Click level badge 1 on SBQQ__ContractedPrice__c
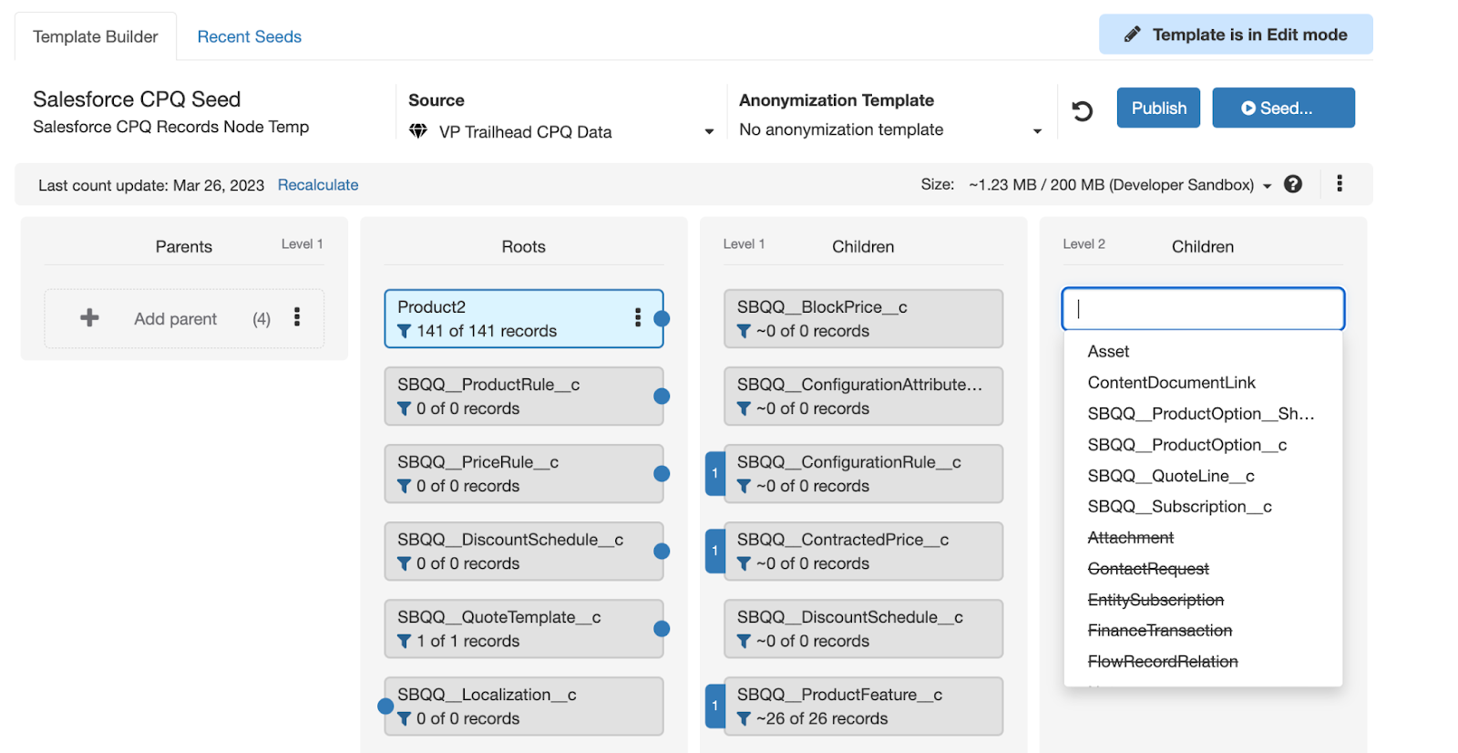1458x753 pixels. (715, 551)
